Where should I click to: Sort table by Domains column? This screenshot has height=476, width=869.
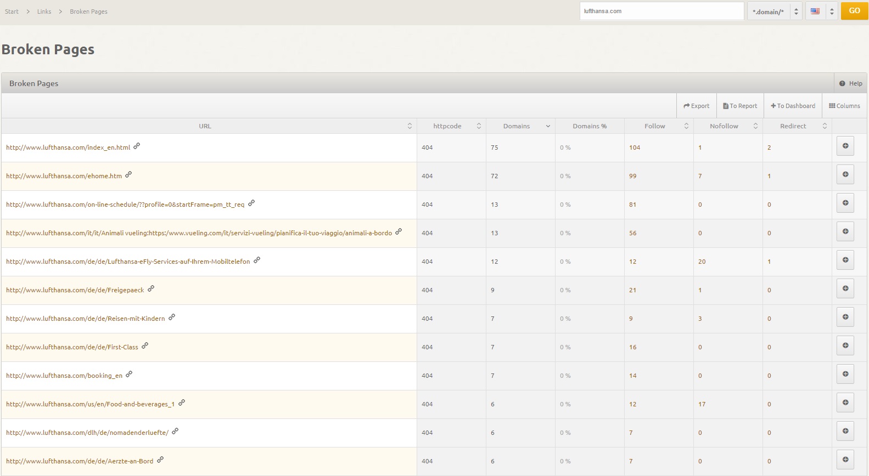tap(520, 126)
